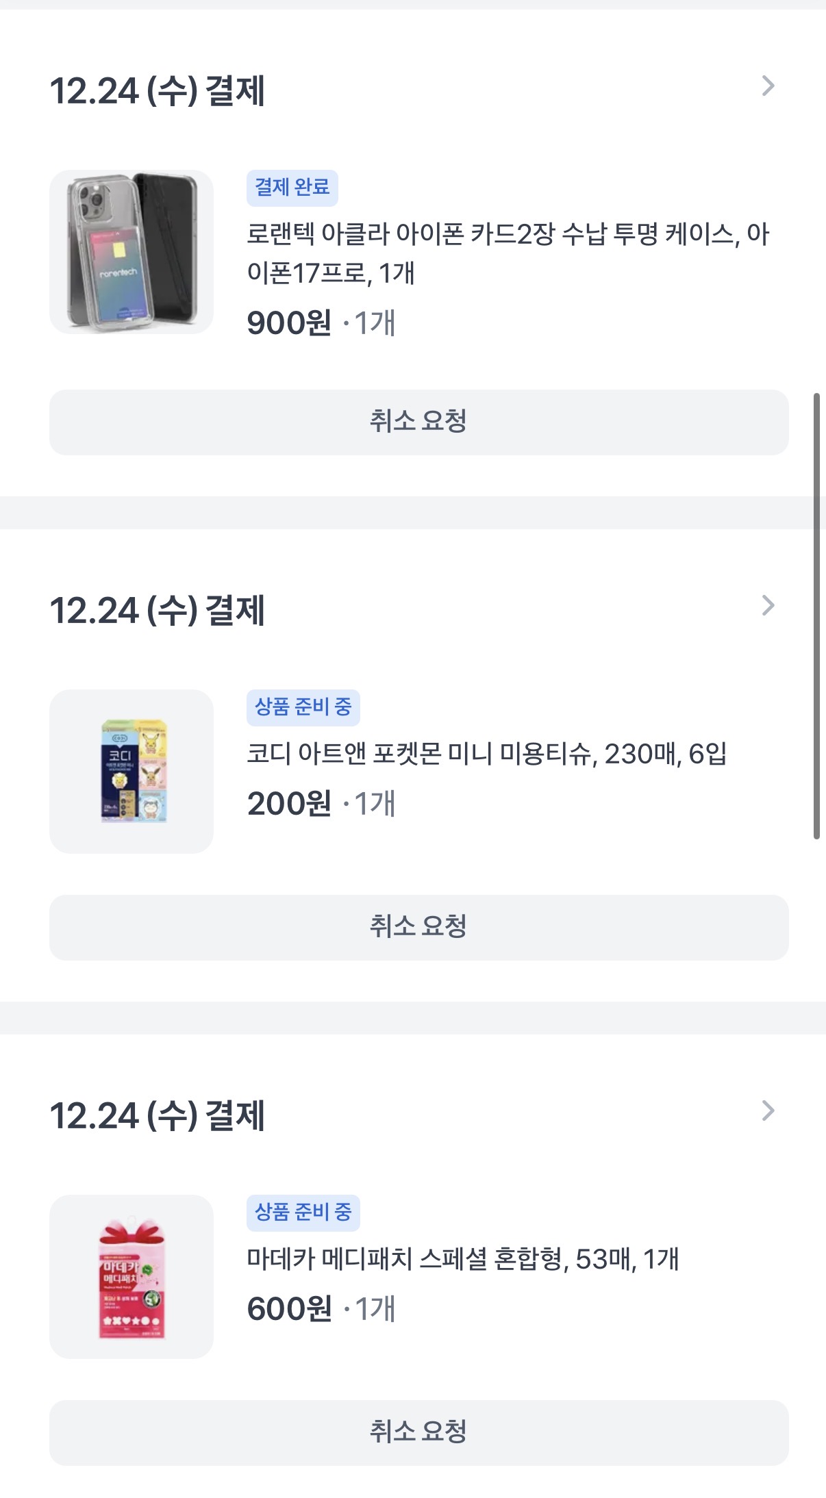The width and height of the screenshot is (826, 1498).
Task: Open the Cody Art&N Pokemon tissue title
Action: coord(486,754)
